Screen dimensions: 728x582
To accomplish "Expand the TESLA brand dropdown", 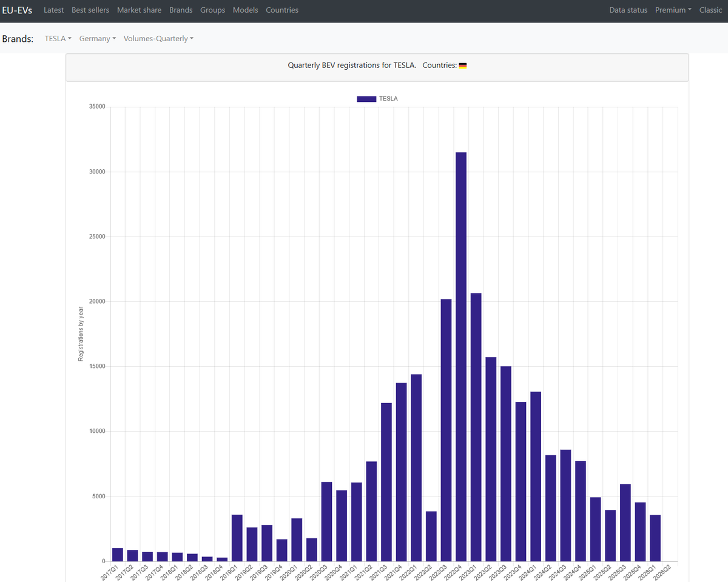I will click(58, 39).
